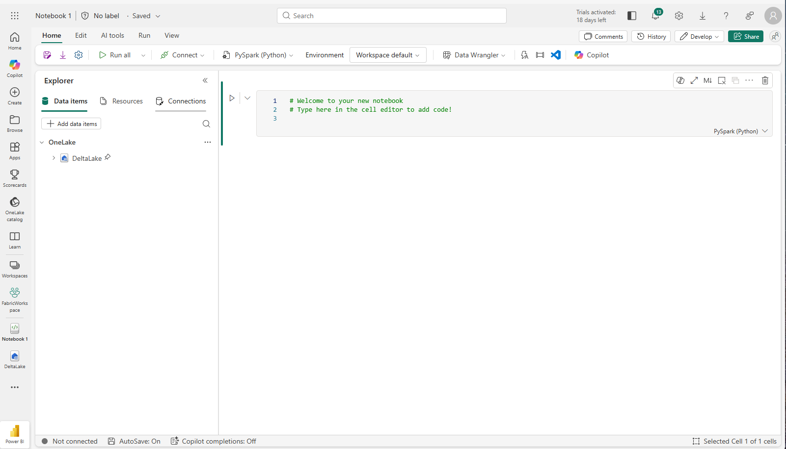Open Copilot from the left sidebar
The width and height of the screenshot is (786, 449).
tap(15, 69)
